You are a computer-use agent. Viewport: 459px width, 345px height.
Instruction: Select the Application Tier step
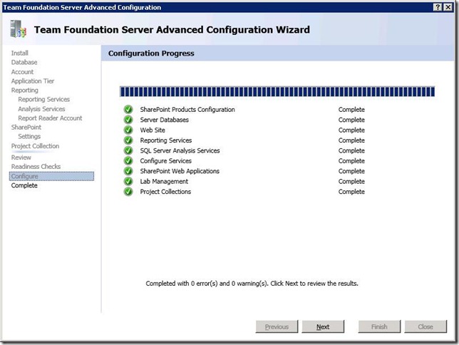click(x=33, y=81)
